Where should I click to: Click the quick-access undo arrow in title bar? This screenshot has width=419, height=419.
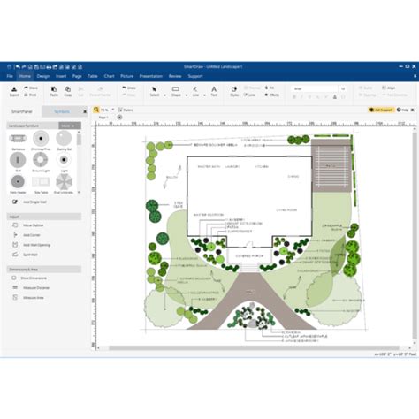click(18, 67)
